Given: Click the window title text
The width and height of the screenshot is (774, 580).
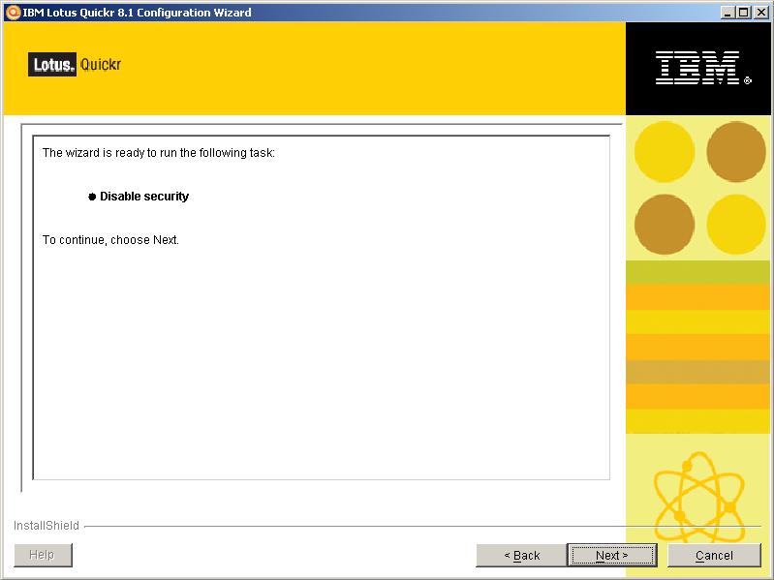Looking at the screenshot, I should coord(137,13).
